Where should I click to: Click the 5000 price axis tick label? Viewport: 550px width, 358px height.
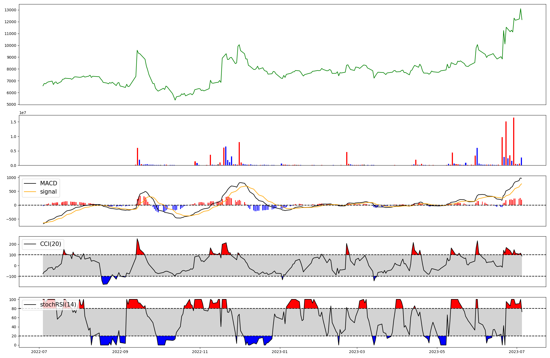point(12,105)
